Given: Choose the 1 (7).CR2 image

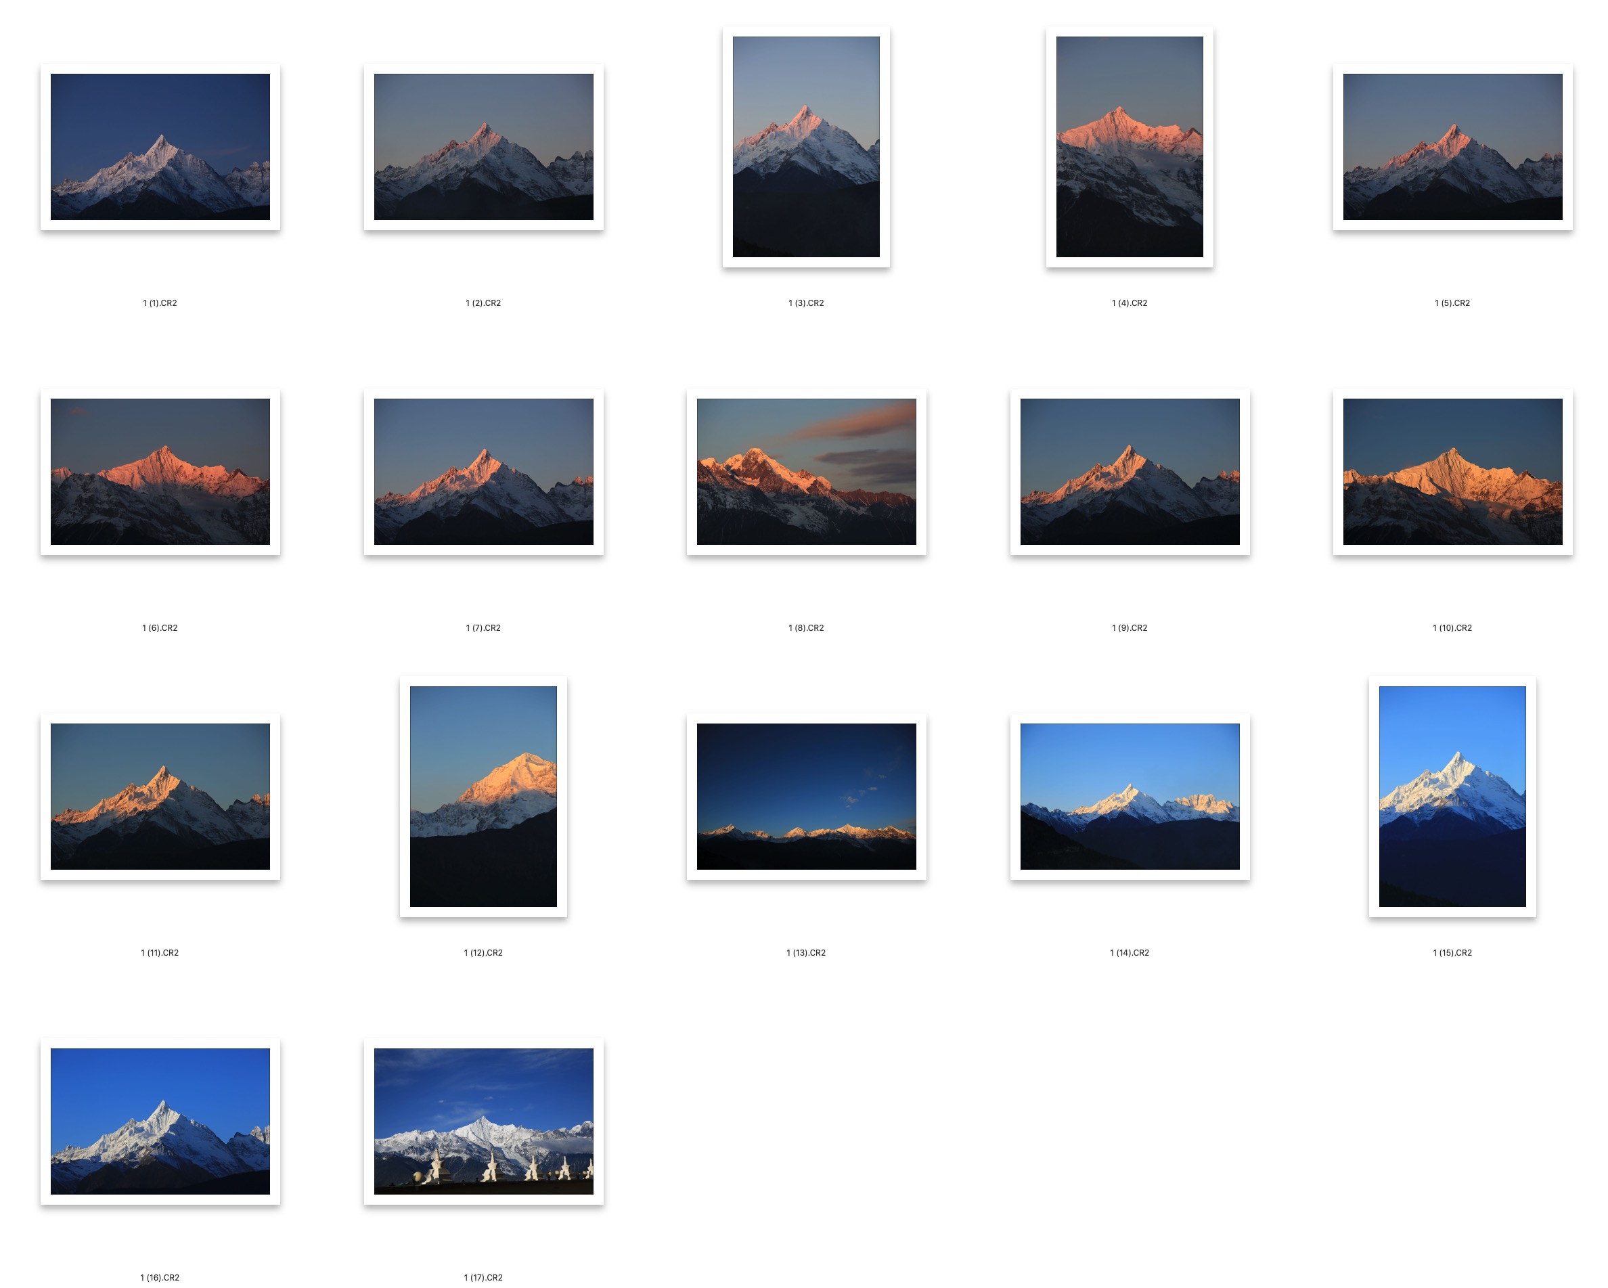Looking at the screenshot, I should pos(483,471).
